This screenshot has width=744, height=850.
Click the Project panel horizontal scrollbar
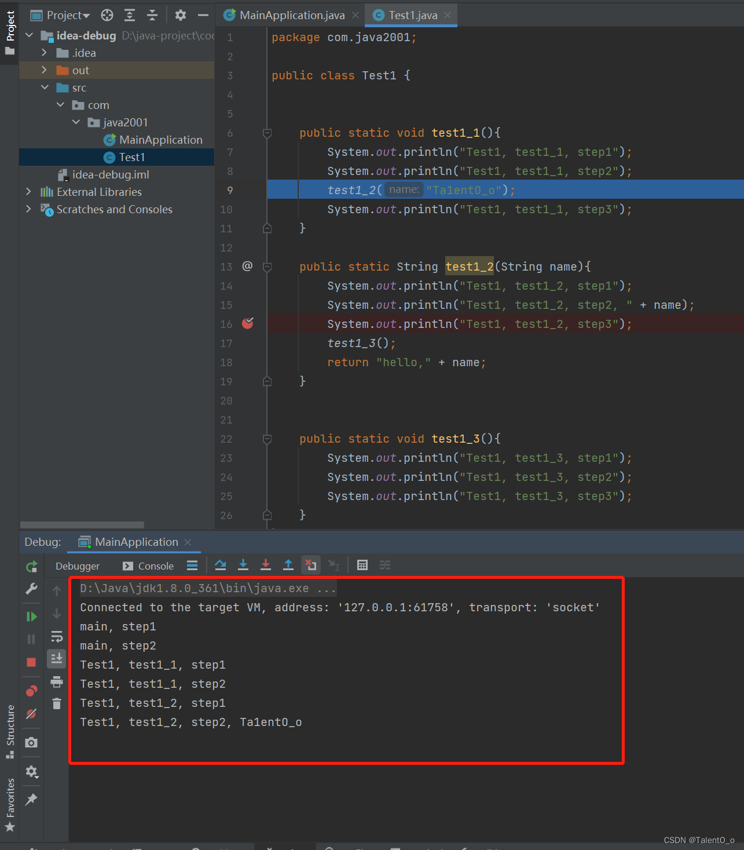pyautogui.click(x=82, y=524)
